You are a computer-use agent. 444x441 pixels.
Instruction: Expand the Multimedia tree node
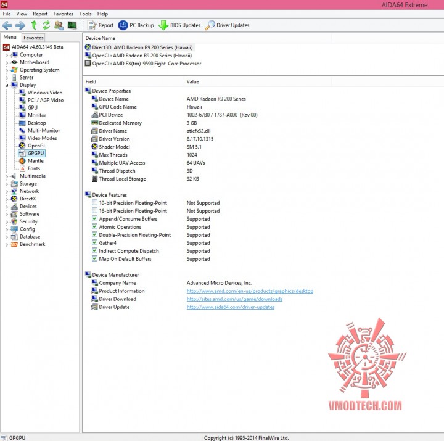7,176
